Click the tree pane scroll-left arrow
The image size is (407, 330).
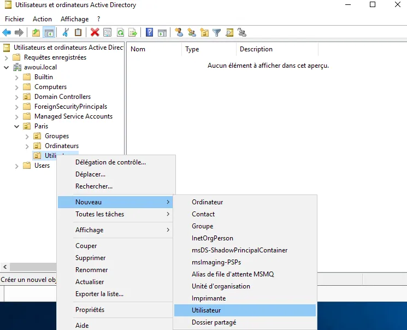point(5,267)
